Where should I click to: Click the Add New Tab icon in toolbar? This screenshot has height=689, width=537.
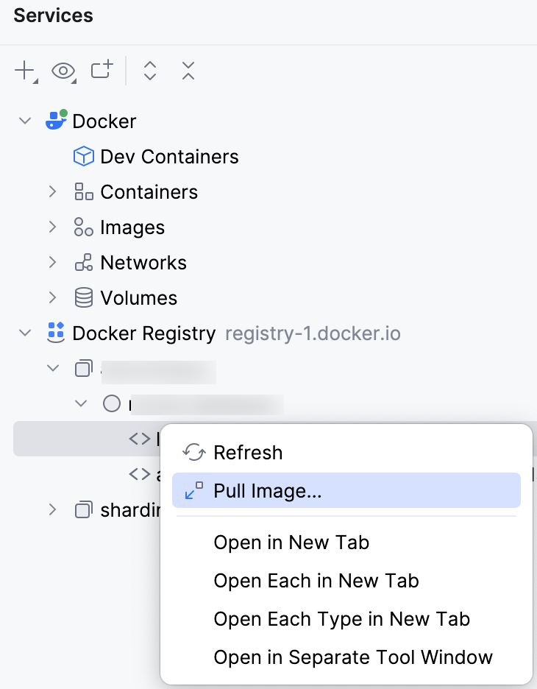[x=101, y=71]
